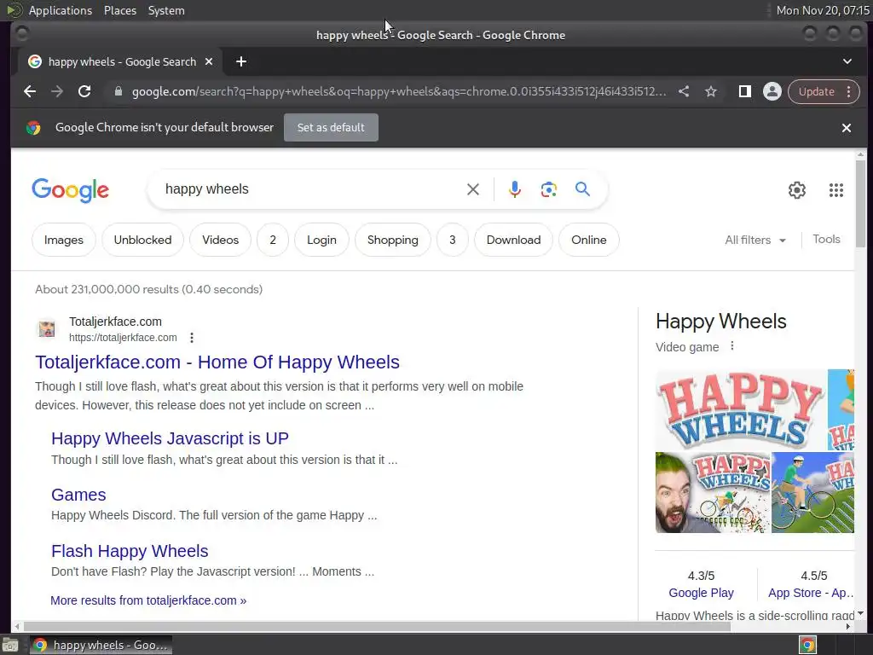Apply the Online filter chip
This screenshot has width=873, height=655.
pos(589,240)
